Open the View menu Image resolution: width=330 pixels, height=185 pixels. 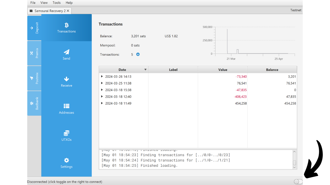pos(44,3)
